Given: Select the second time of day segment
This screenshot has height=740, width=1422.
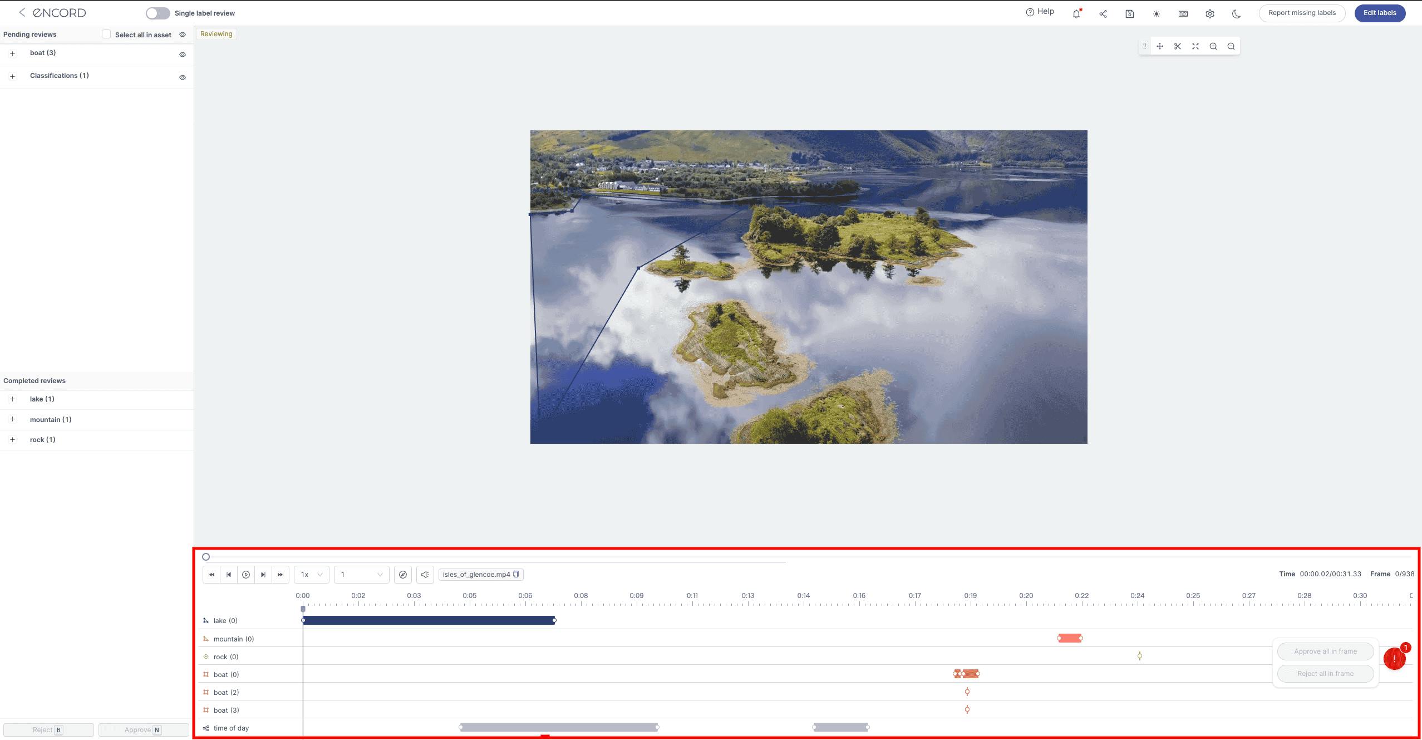Looking at the screenshot, I should point(841,727).
